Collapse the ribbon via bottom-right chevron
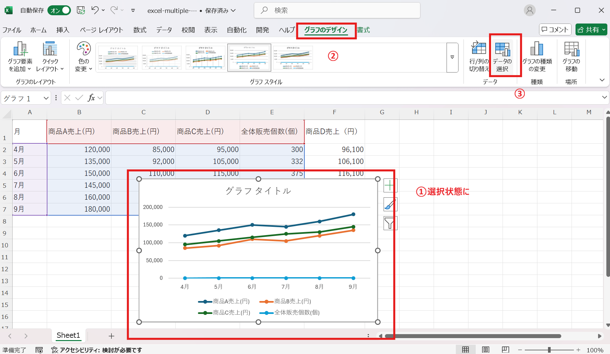 601,80
